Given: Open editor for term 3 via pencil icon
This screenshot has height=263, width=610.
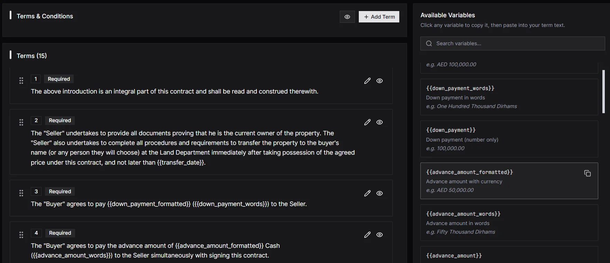Looking at the screenshot, I should (367, 193).
